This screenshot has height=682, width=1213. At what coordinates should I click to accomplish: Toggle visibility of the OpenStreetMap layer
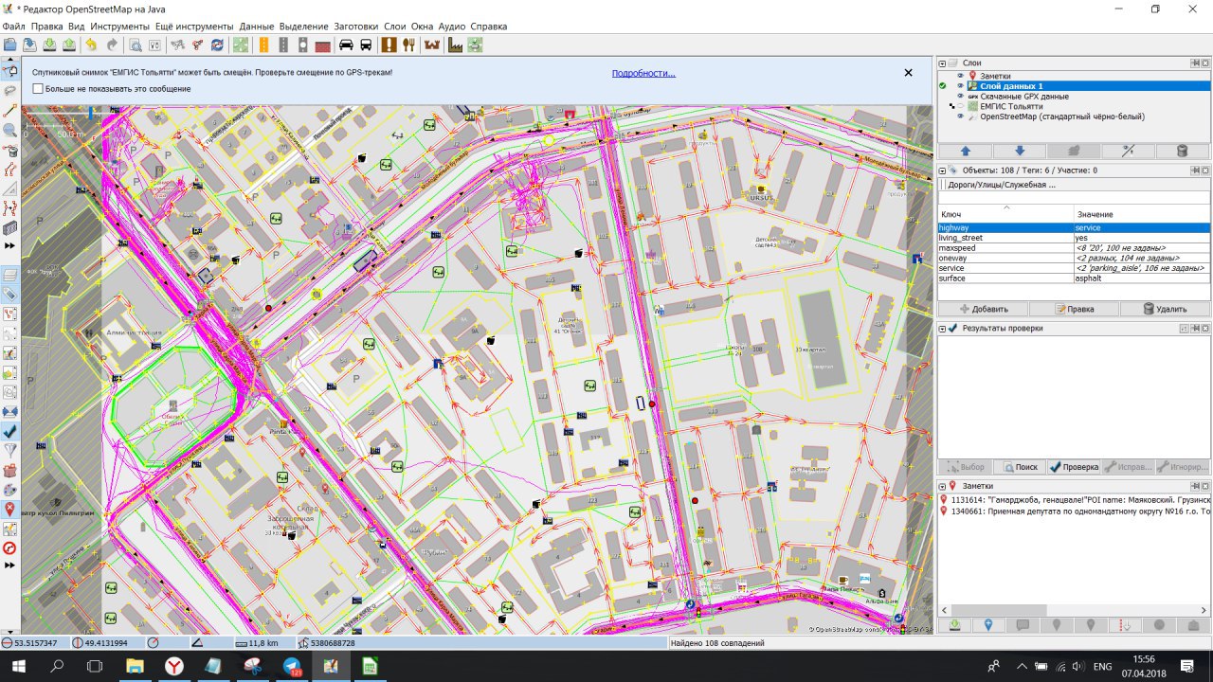(x=960, y=117)
